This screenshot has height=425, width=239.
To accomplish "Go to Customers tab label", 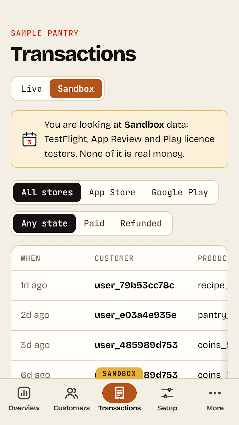I will (72, 408).
